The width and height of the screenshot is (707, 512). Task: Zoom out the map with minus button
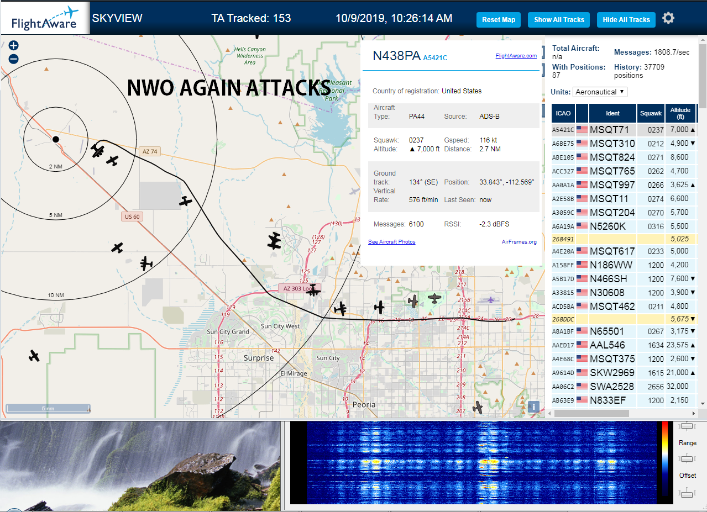(14, 59)
